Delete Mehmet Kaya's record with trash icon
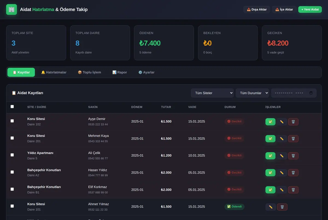 point(293,139)
